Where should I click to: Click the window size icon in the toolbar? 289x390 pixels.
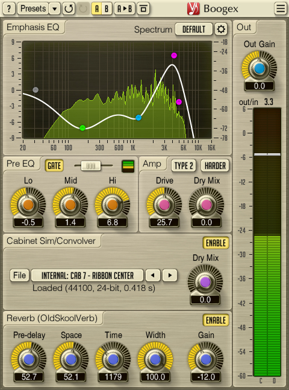point(144,8)
